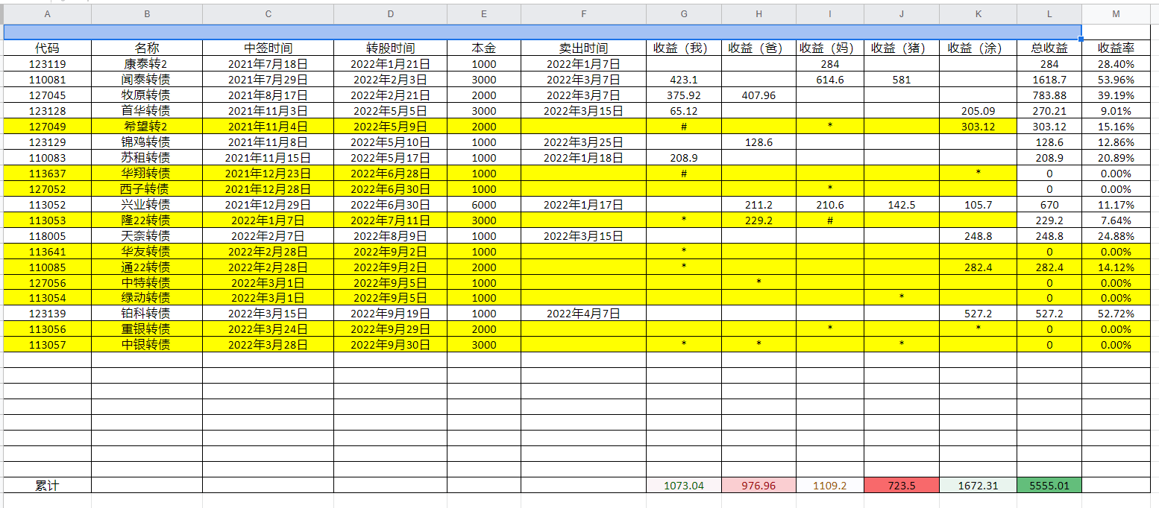Click the 累计 totals label cell
The width and height of the screenshot is (1159, 508).
[x=48, y=486]
